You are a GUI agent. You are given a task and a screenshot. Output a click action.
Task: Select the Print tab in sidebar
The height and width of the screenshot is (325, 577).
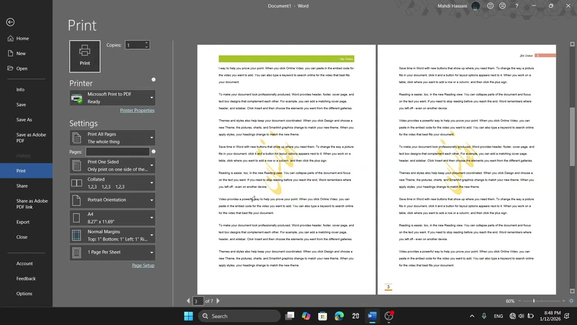tap(26, 171)
